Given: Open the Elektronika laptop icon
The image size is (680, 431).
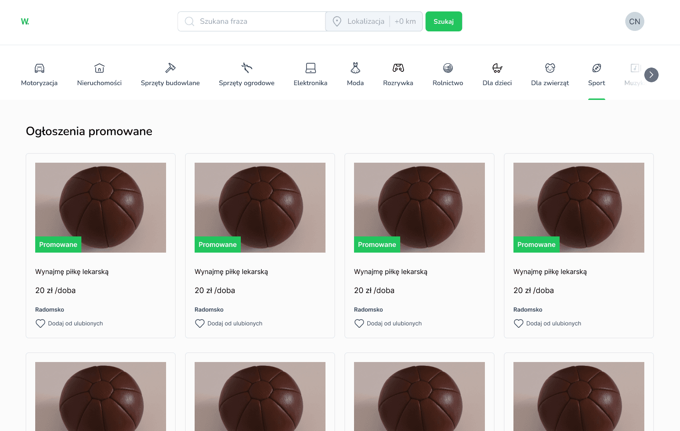Looking at the screenshot, I should pos(310,68).
